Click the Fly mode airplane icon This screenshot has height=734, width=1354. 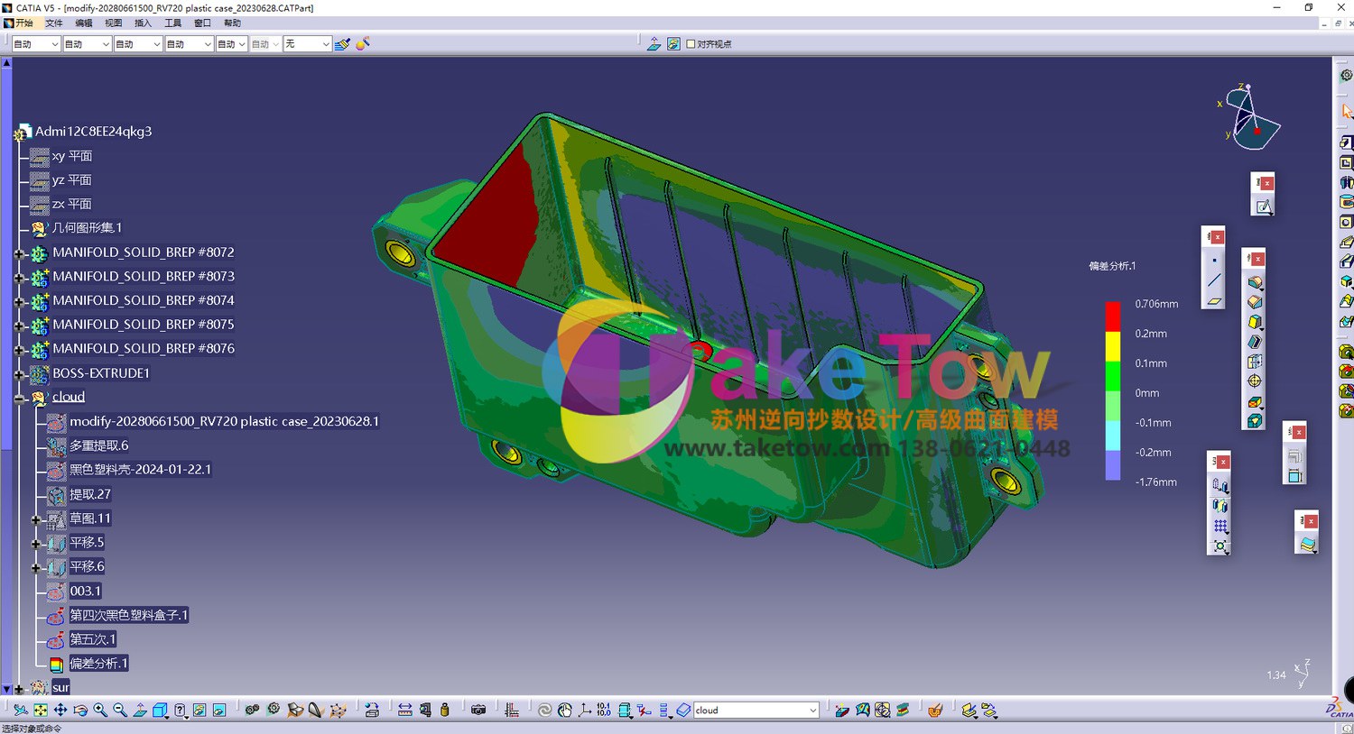coord(21,711)
